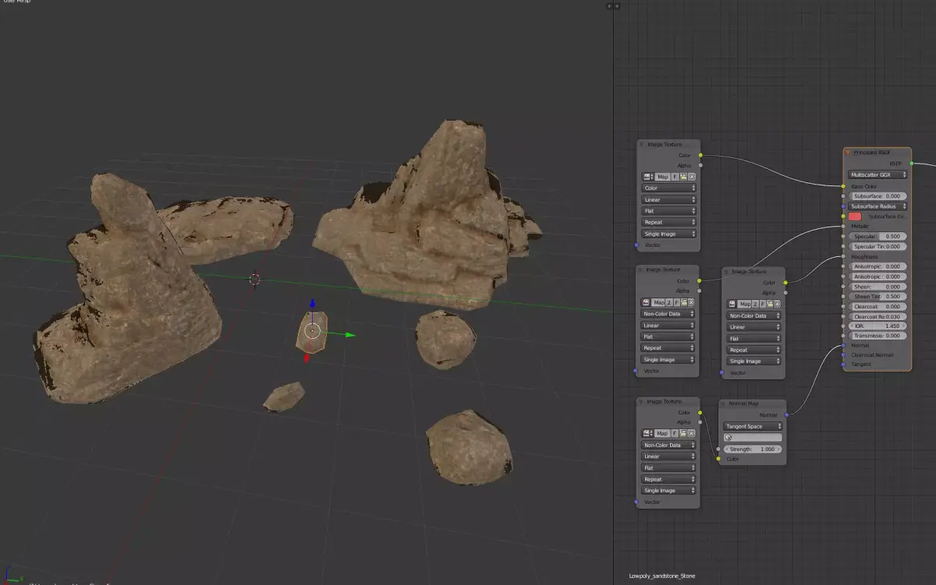The image size is (936, 585).
Task: Click Alpha output socket of Base Color texture node
Action: click(x=700, y=164)
